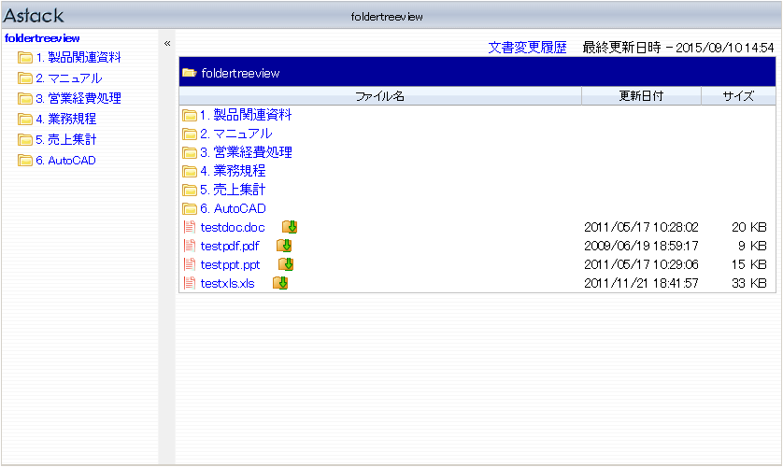Click document icon beside testdoc.doc
783x467 pixels.
click(x=190, y=227)
